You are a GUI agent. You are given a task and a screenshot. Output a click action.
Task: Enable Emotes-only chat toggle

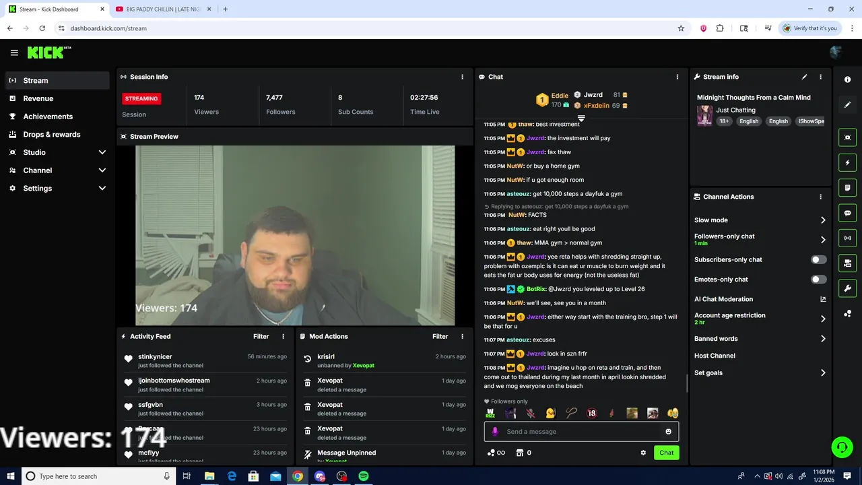point(818,279)
